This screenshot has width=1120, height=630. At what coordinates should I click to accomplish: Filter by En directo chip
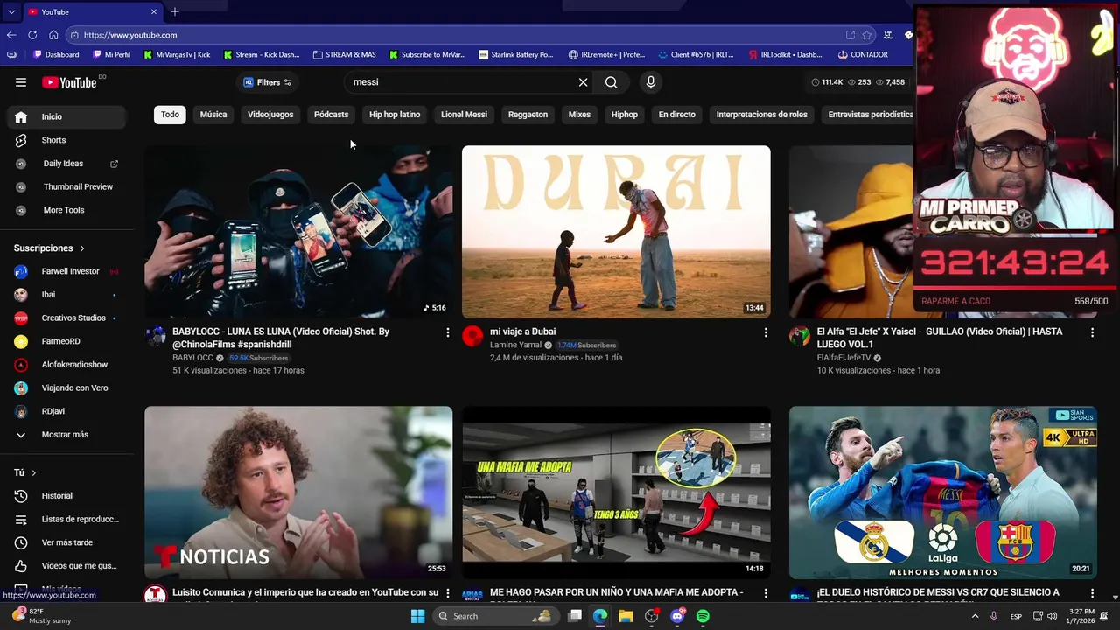click(677, 115)
